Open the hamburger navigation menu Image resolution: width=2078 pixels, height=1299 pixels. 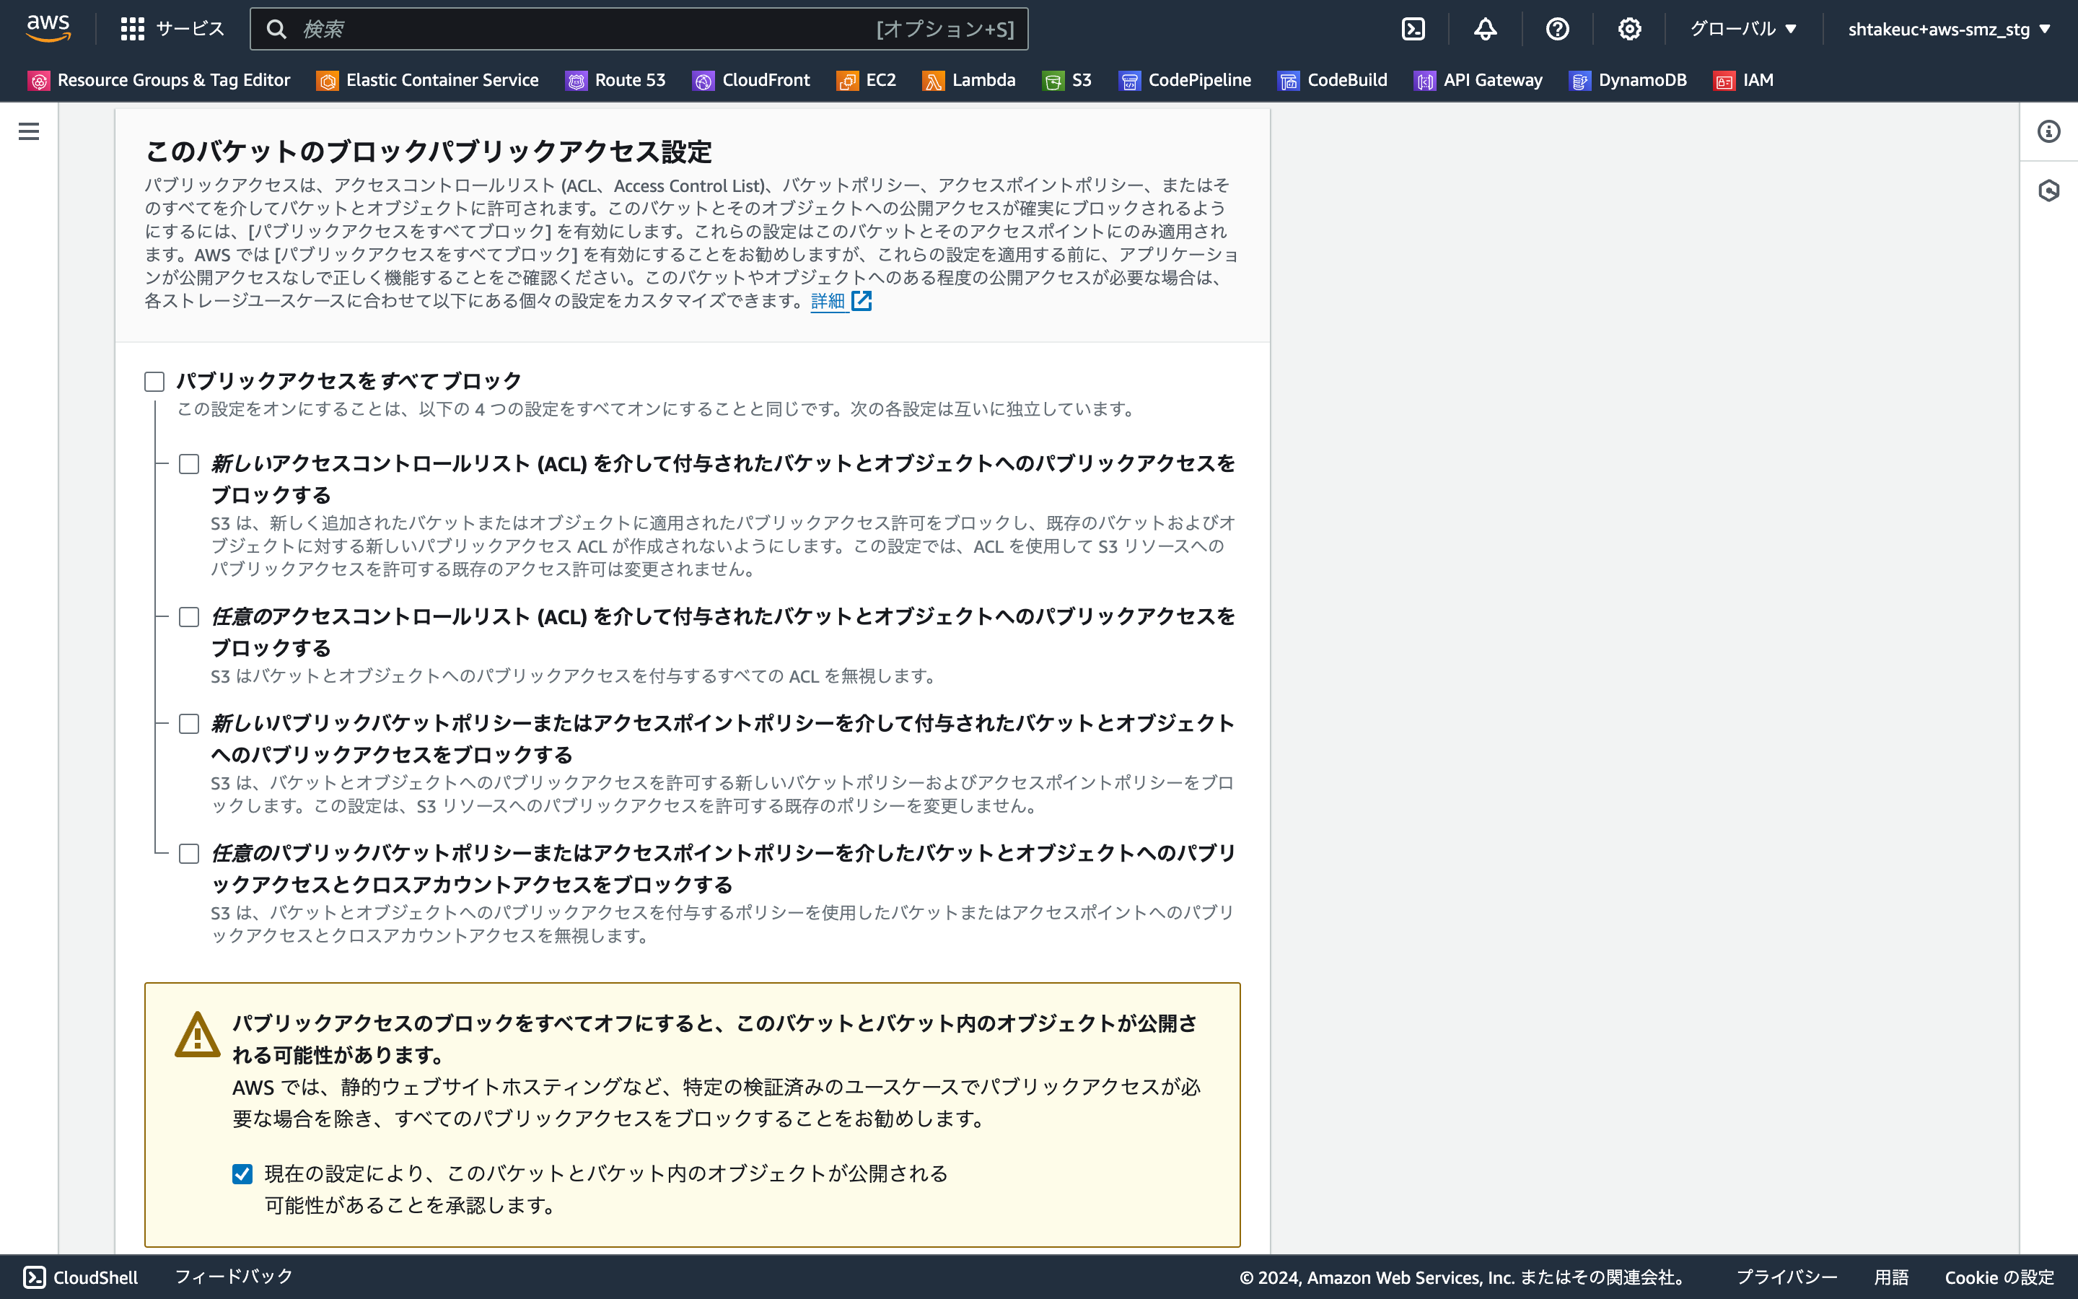28,131
